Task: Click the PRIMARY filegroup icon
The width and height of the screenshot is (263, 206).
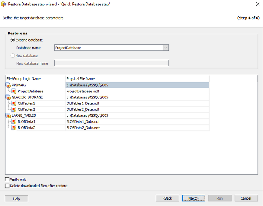Action: [x=8, y=85]
